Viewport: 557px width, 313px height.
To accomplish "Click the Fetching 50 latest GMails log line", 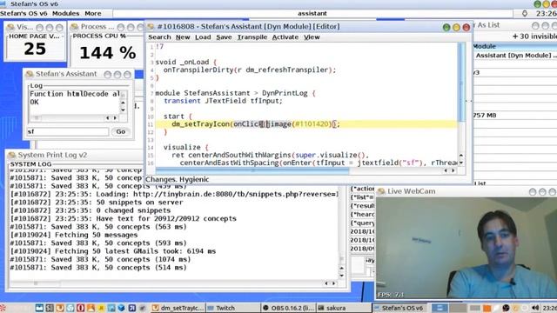I will click(x=113, y=251).
